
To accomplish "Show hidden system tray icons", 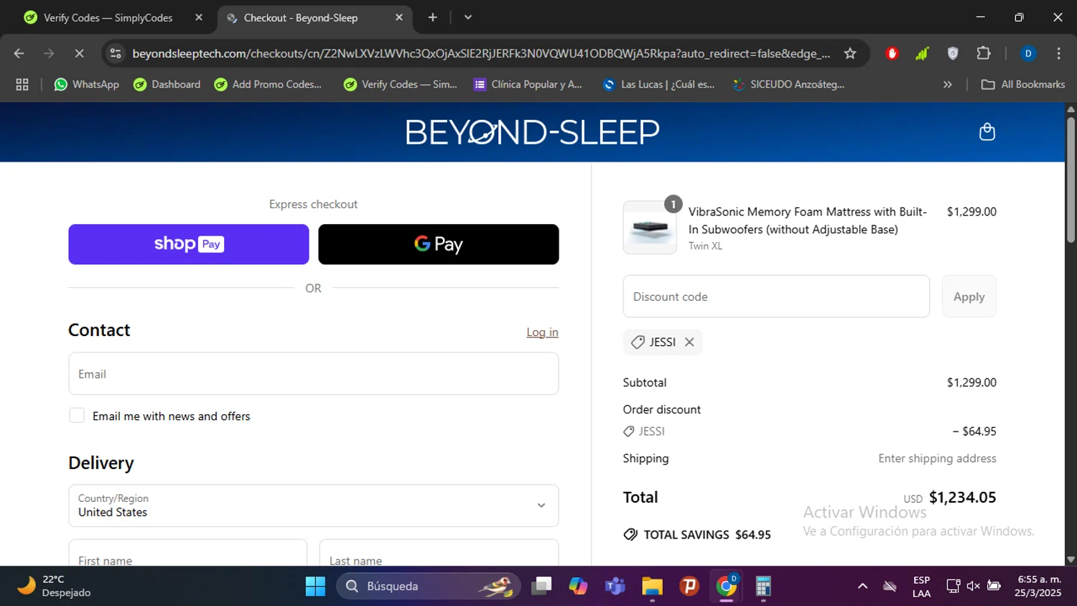I will 862,587.
